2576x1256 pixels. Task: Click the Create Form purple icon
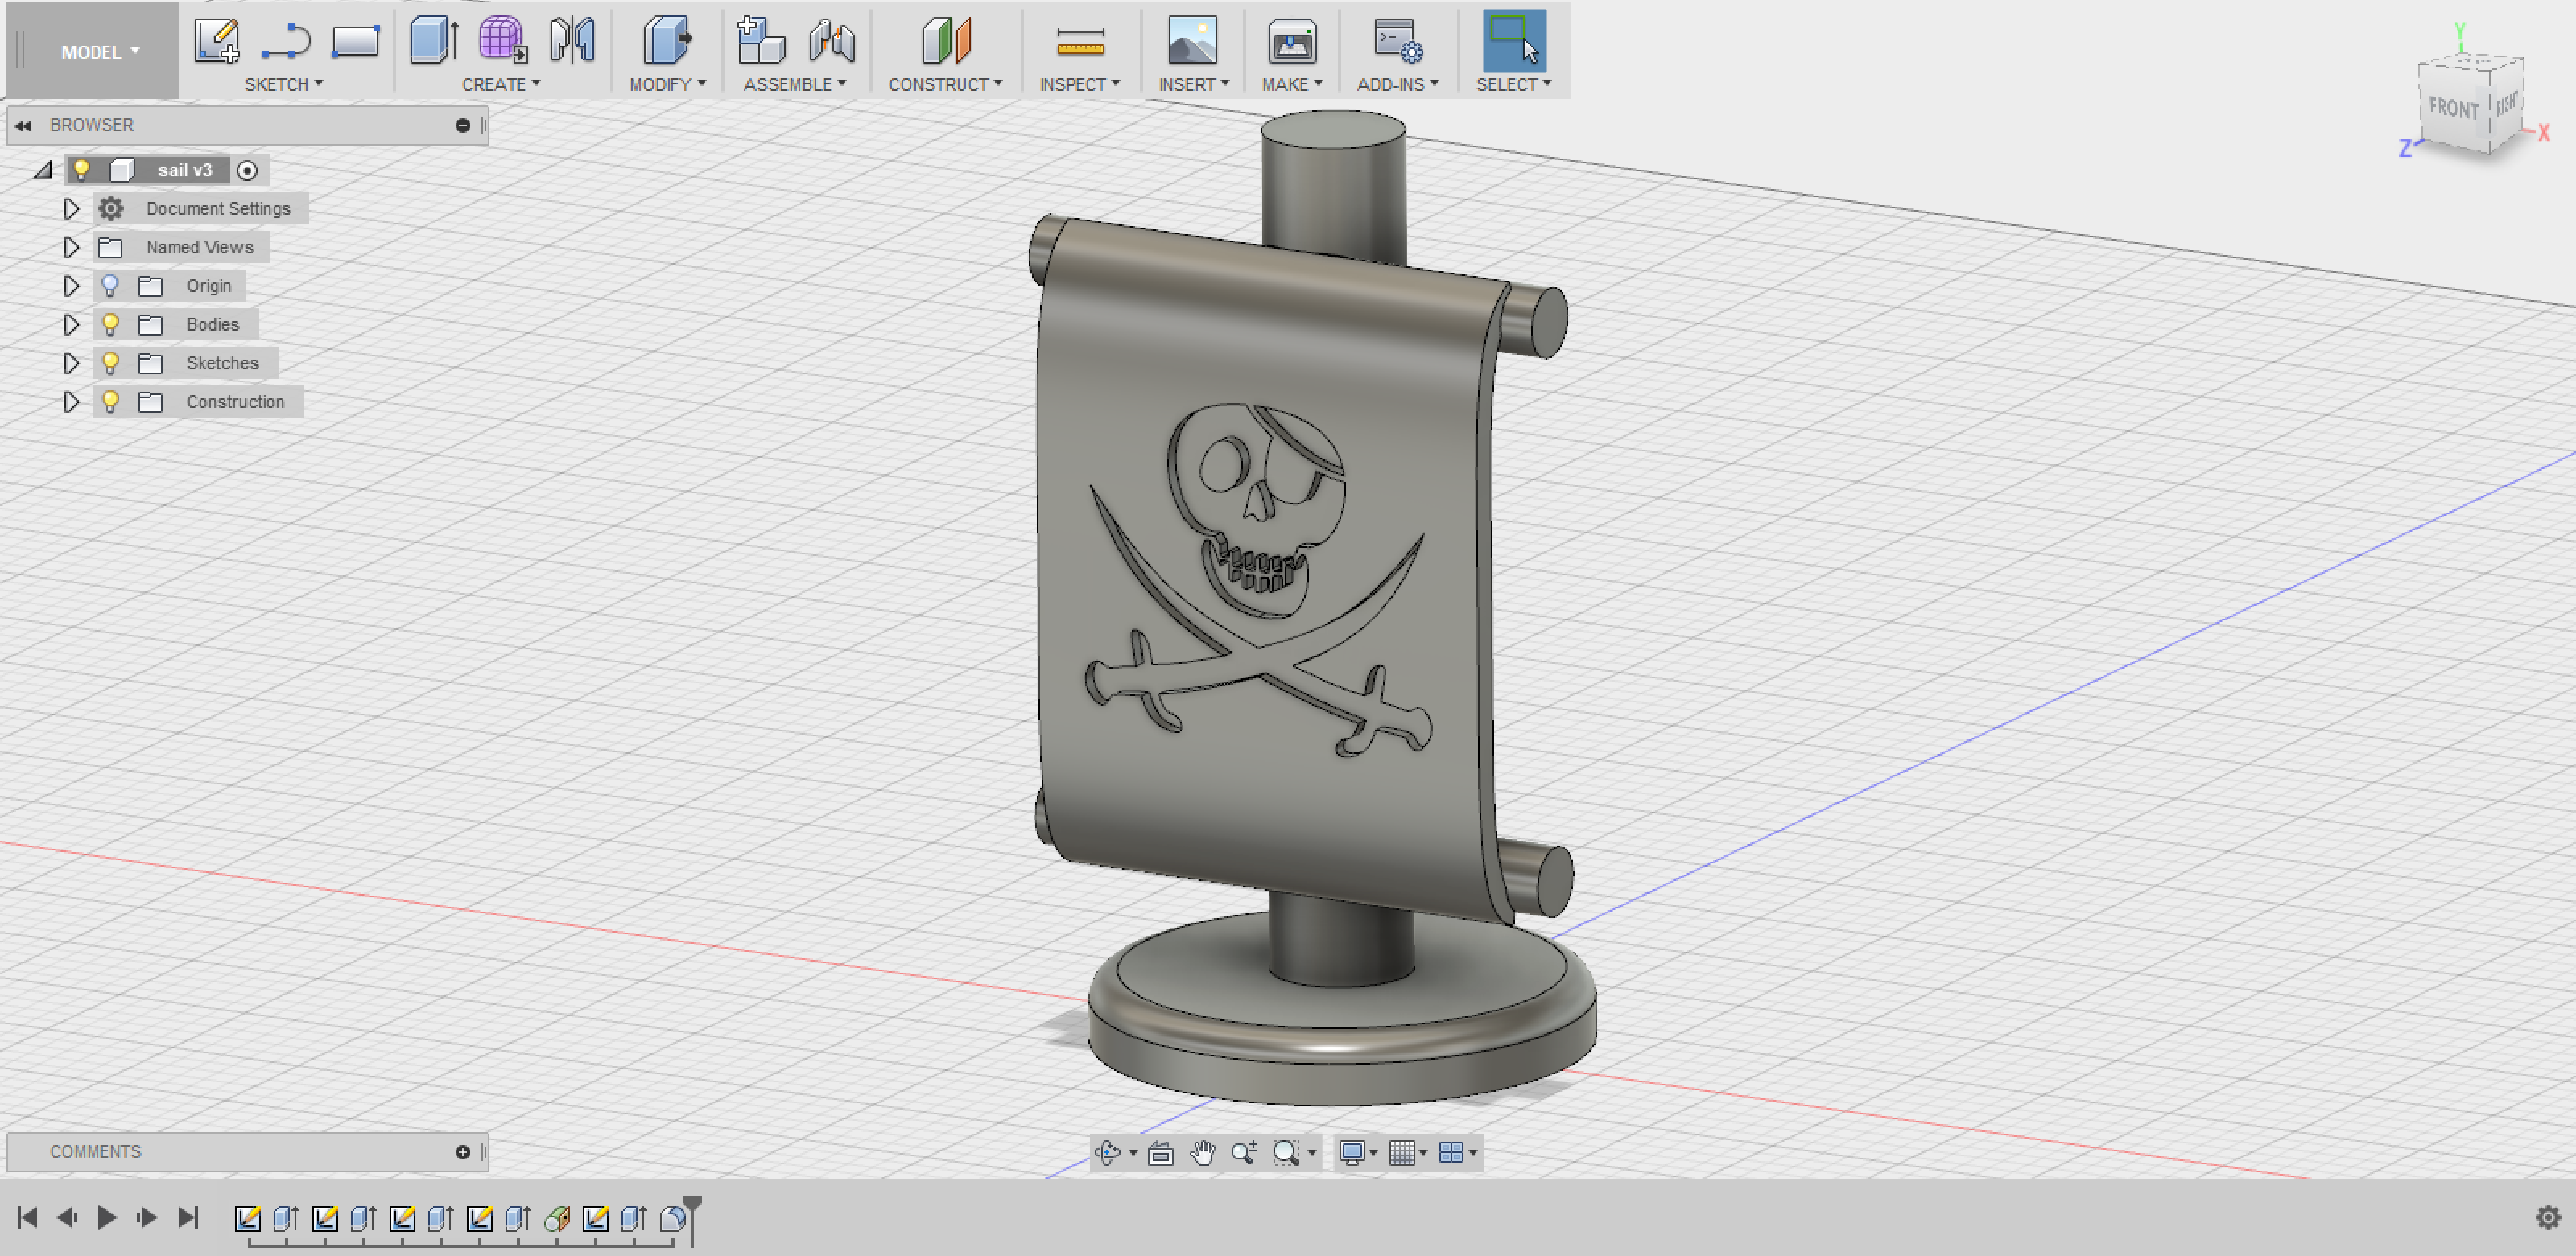501,42
